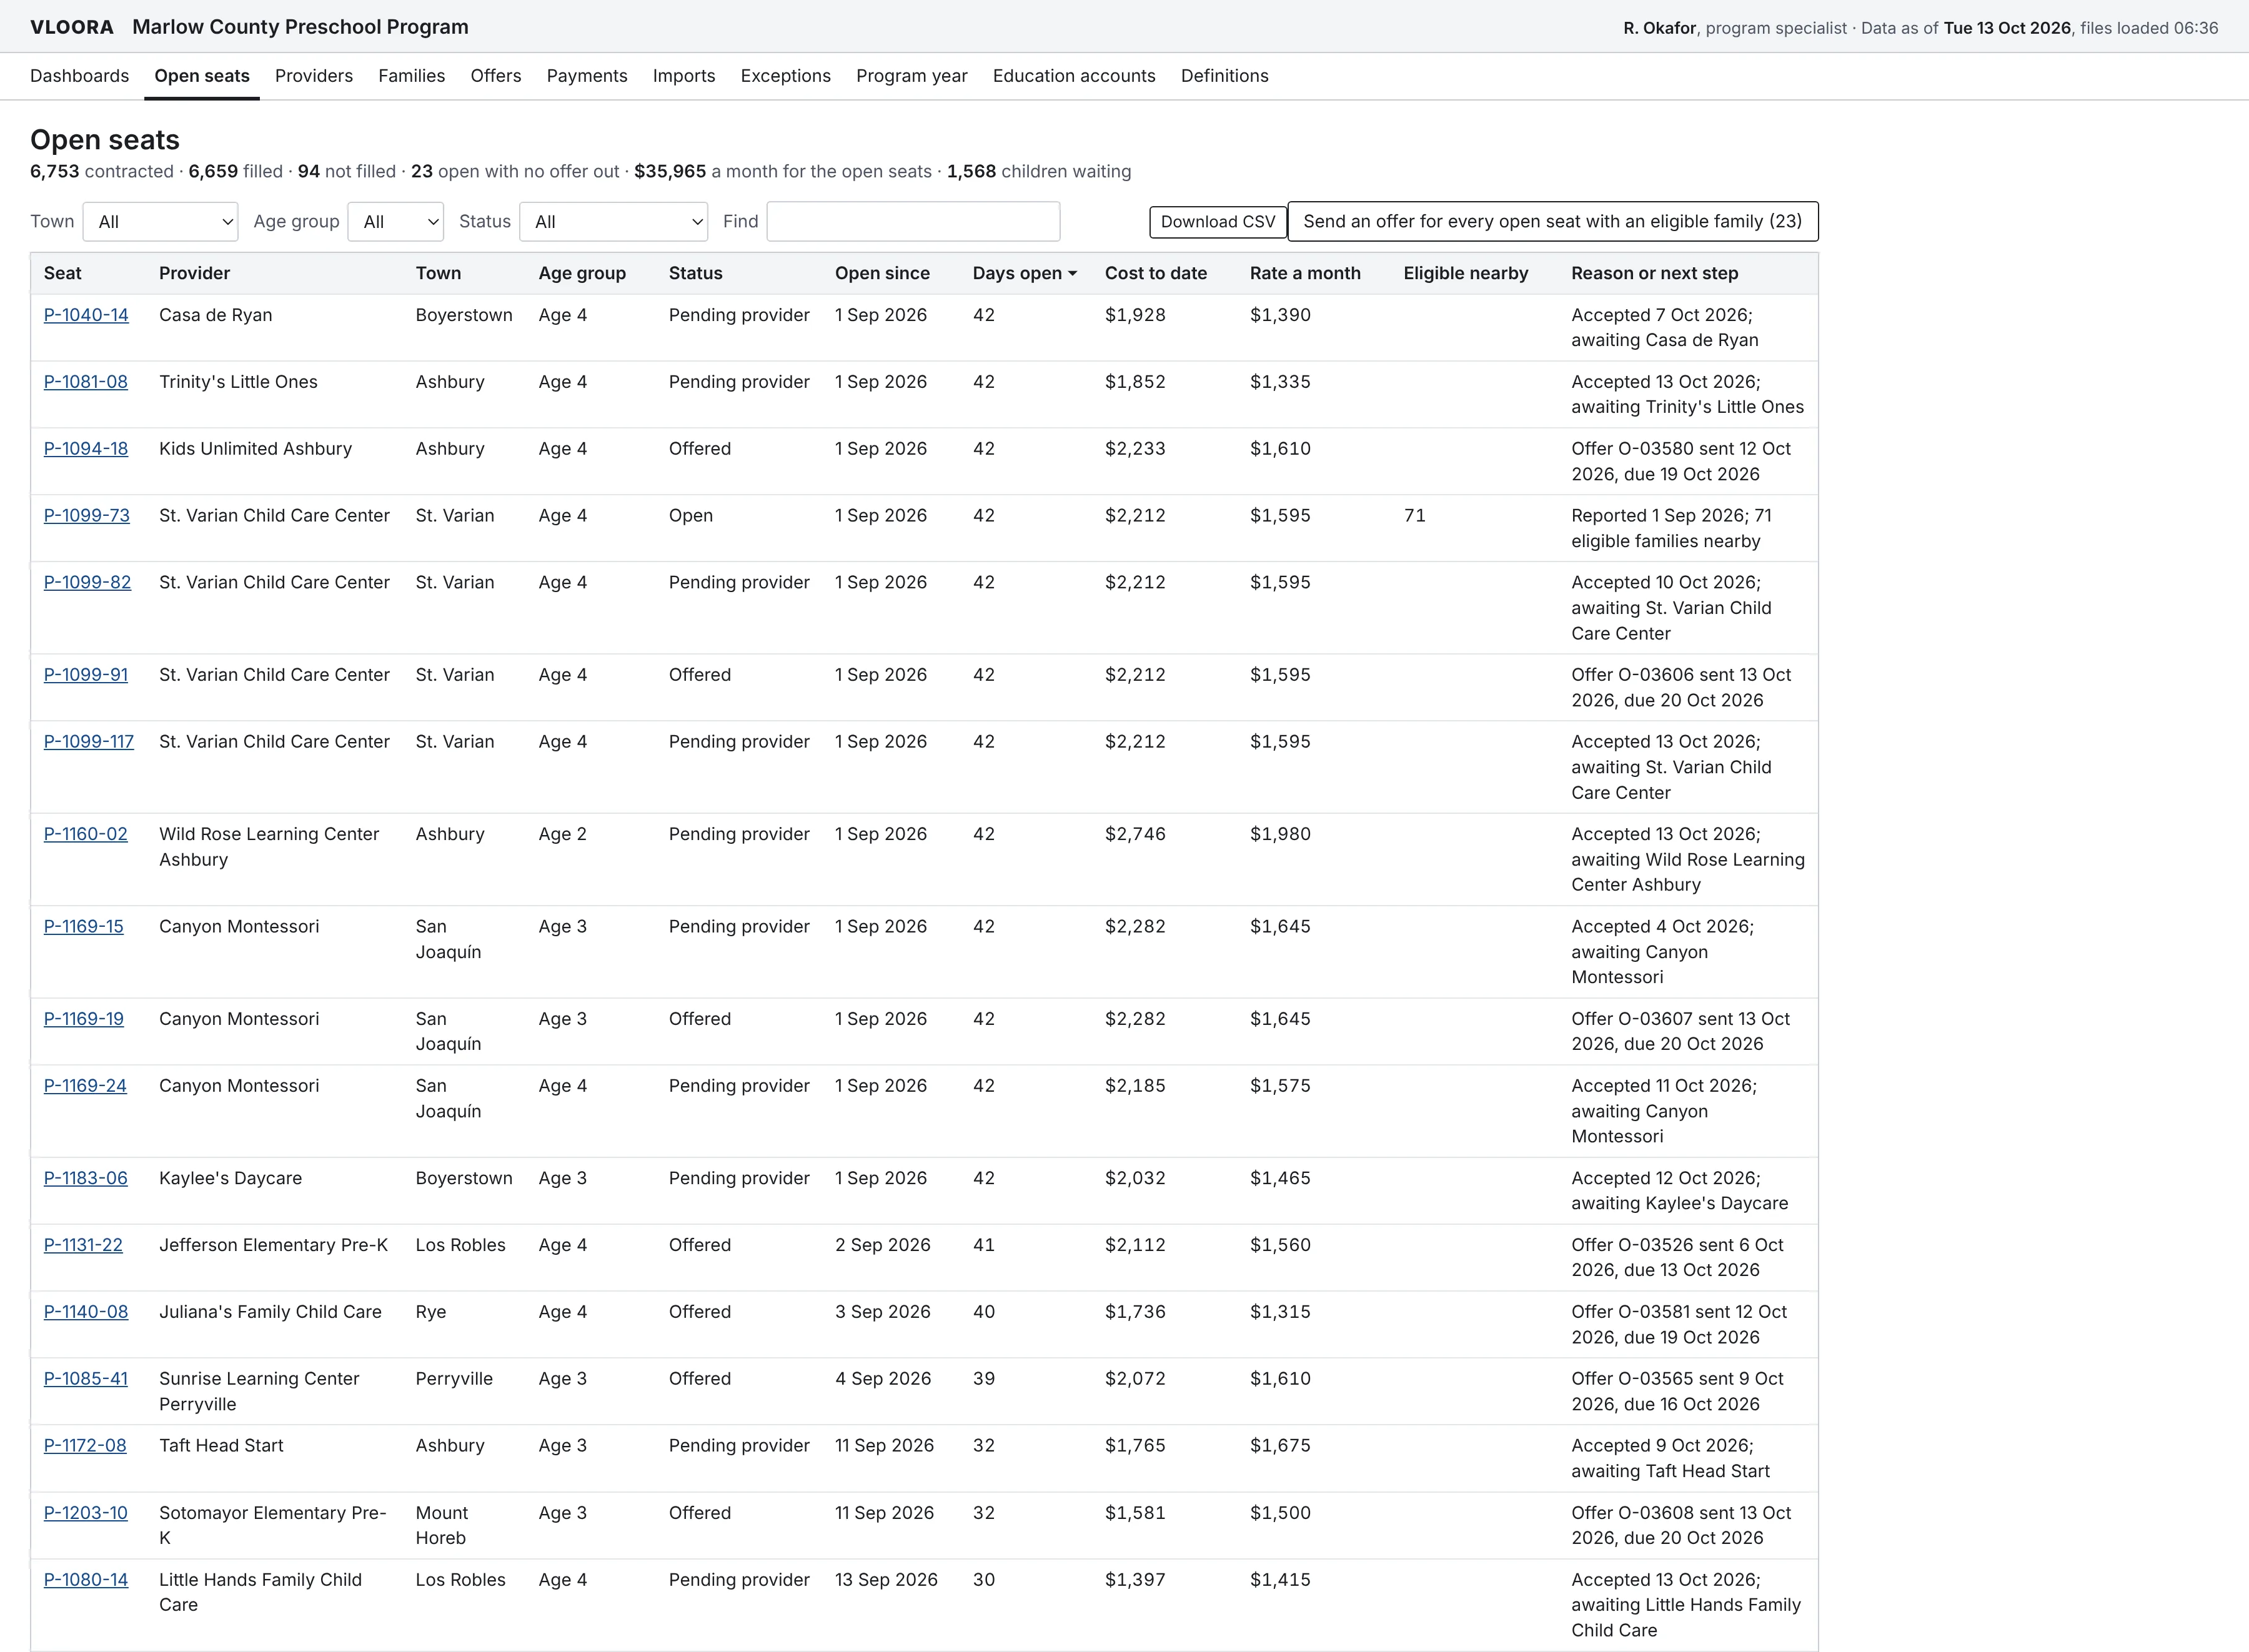Click into the Find search field
This screenshot has height=1652, width=2249.
pos(913,222)
